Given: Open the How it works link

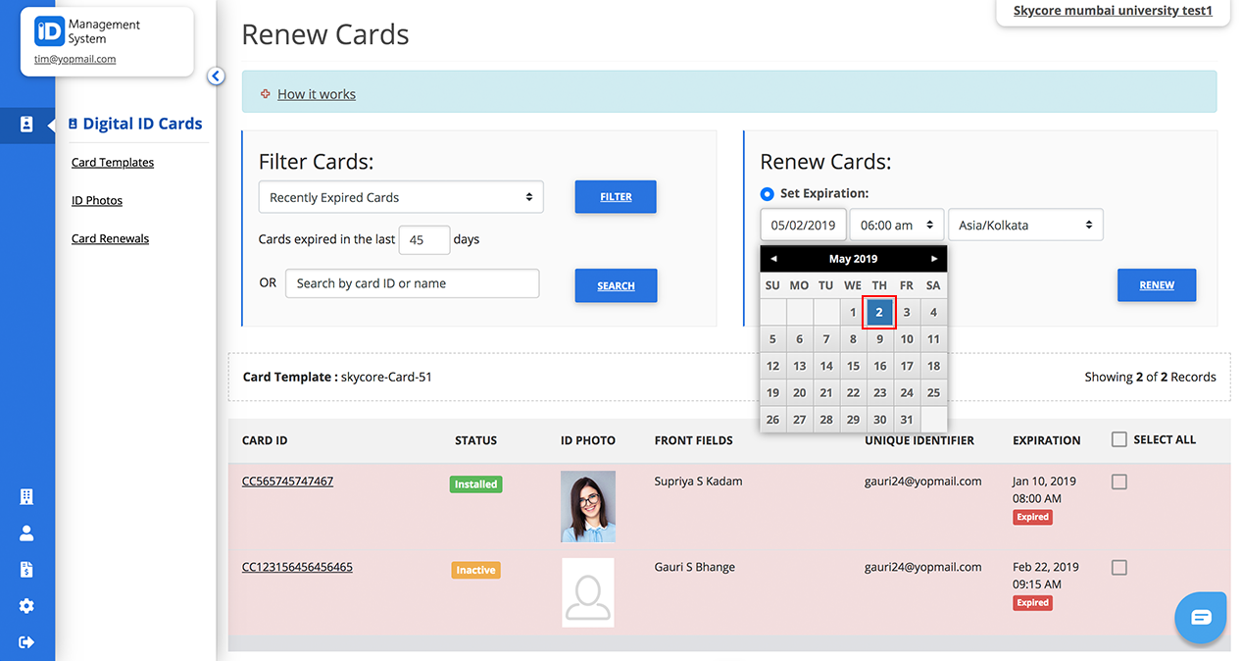Looking at the screenshot, I should click(317, 94).
